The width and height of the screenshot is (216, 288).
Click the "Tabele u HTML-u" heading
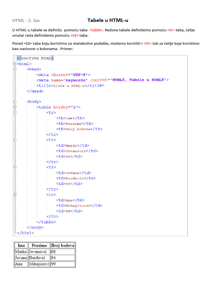click(x=108, y=20)
